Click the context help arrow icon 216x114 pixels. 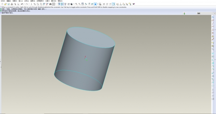[134, 4]
